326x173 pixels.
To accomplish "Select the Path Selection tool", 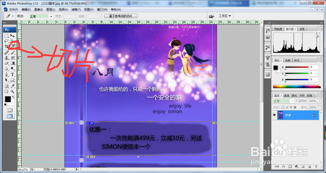I will 7,80.
